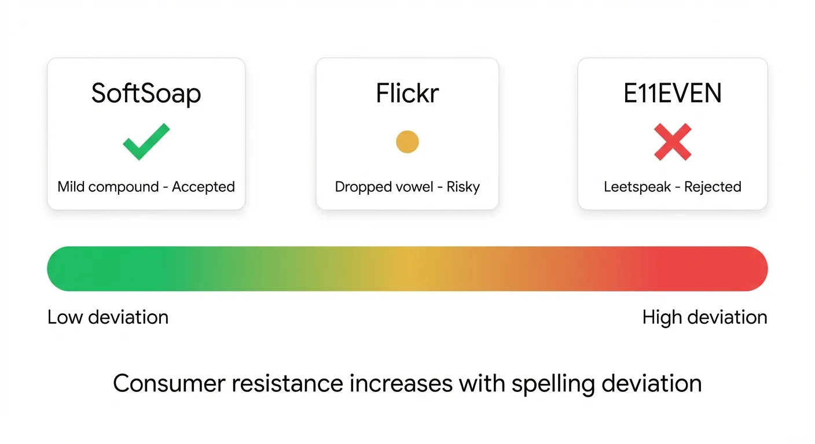
Task: Click the words "Dropped vowel"
Action: pyautogui.click(x=384, y=187)
